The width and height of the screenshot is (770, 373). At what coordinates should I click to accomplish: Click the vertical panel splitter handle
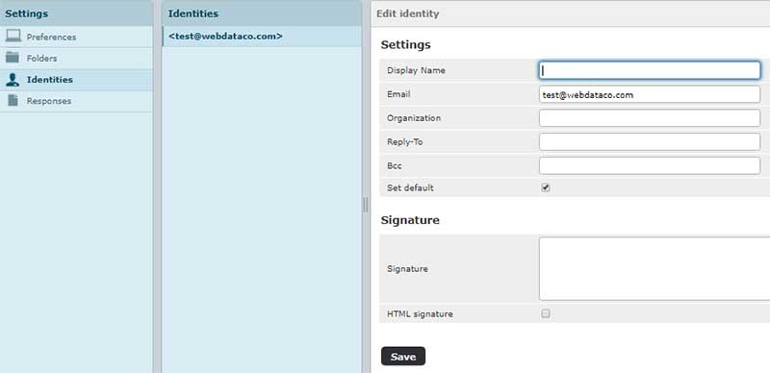pos(366,205)
